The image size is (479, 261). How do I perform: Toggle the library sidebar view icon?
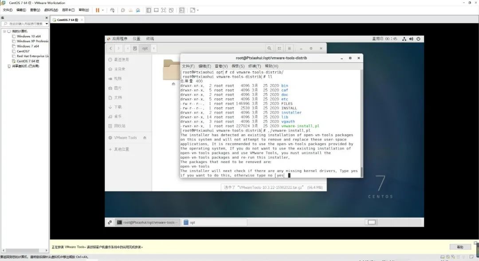[149, 10]
